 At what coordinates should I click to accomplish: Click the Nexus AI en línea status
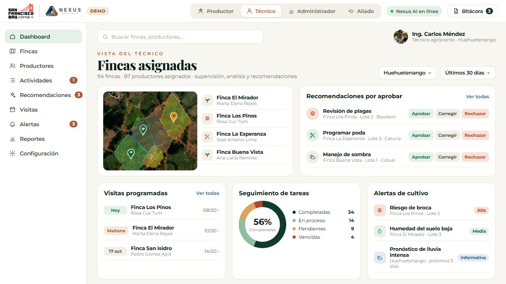tap(414, 11)
